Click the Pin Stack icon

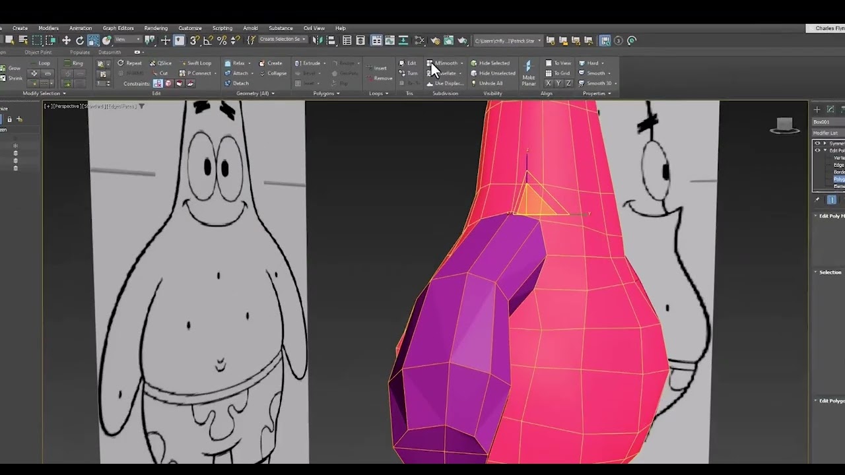click(817, 199)
